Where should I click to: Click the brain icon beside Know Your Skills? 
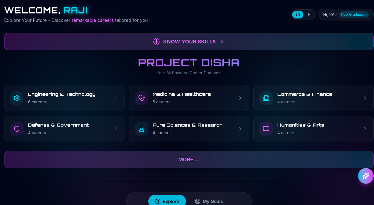[156, 41]
